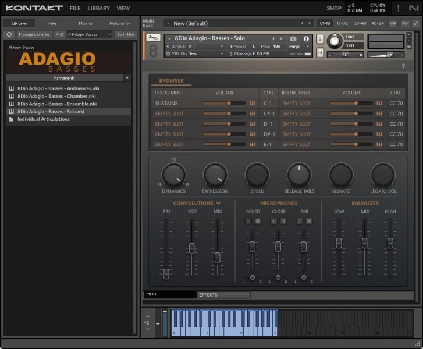Screen dimensions: 423x349
Task: Click the EQ Low slider handle
Action: 339,242
